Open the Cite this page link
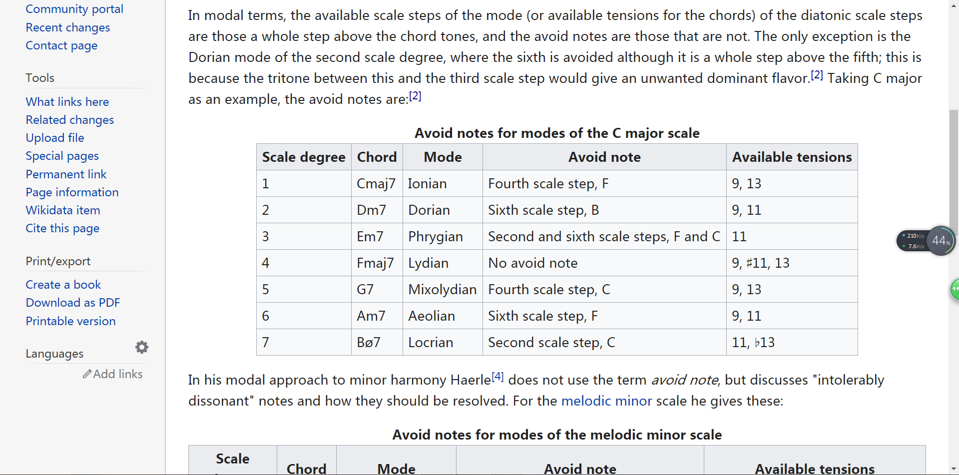959x475 pixels. point(62,228)
